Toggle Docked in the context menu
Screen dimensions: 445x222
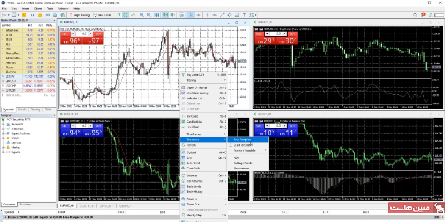pos(204,152)
